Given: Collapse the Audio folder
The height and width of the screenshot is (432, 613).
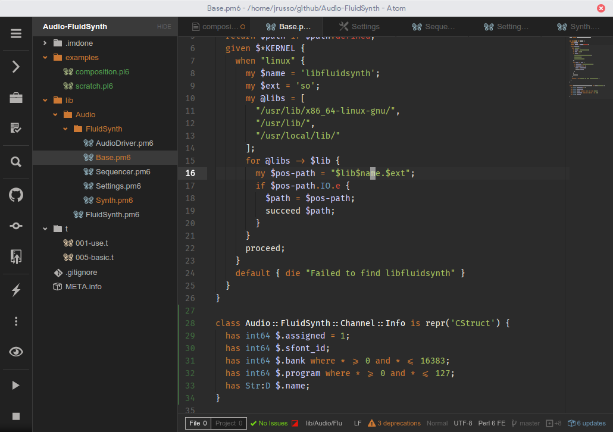Looking at the screenshot, I should tap(55, 115).
